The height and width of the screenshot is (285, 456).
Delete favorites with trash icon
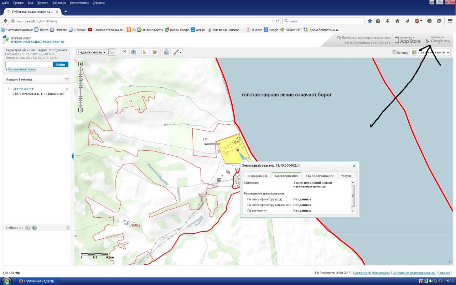coord(68,228)
